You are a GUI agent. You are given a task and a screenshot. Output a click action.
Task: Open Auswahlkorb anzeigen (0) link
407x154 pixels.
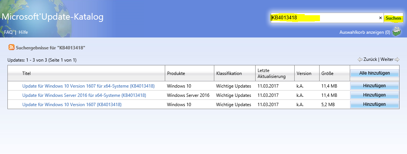(x=365, y=32)
